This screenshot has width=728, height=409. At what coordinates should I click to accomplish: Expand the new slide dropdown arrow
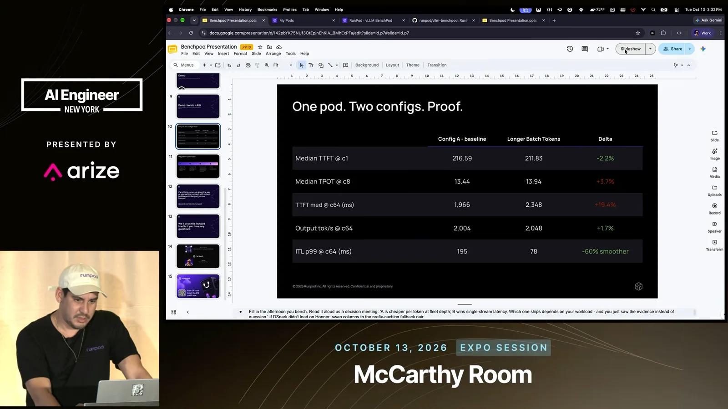pyautogui.click(x=211, y=65)
